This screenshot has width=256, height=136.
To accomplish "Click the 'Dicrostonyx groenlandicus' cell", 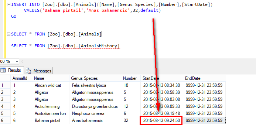I will (x=95, y=106).
